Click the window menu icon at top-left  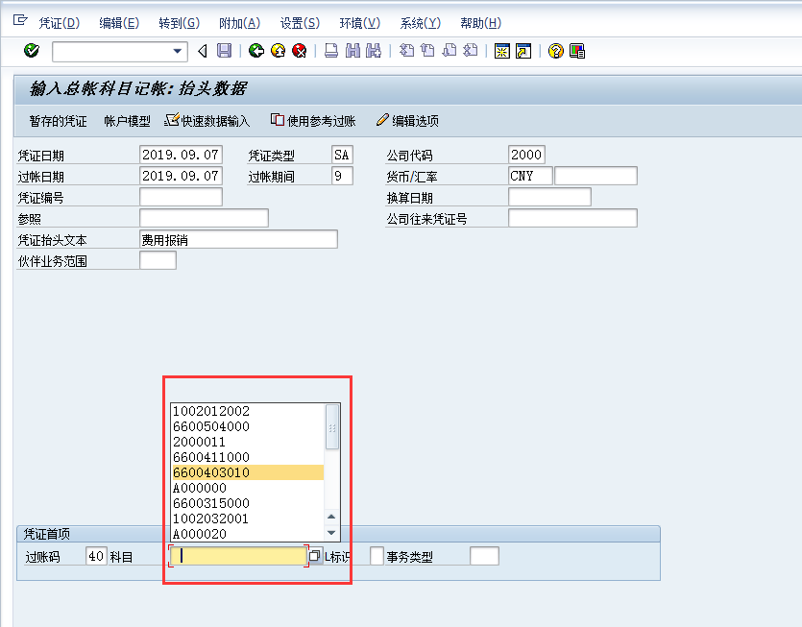coord(20,20)
